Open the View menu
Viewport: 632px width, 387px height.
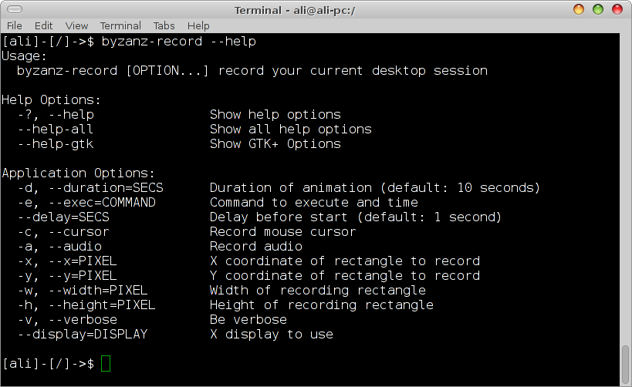[x=77, y=25]
